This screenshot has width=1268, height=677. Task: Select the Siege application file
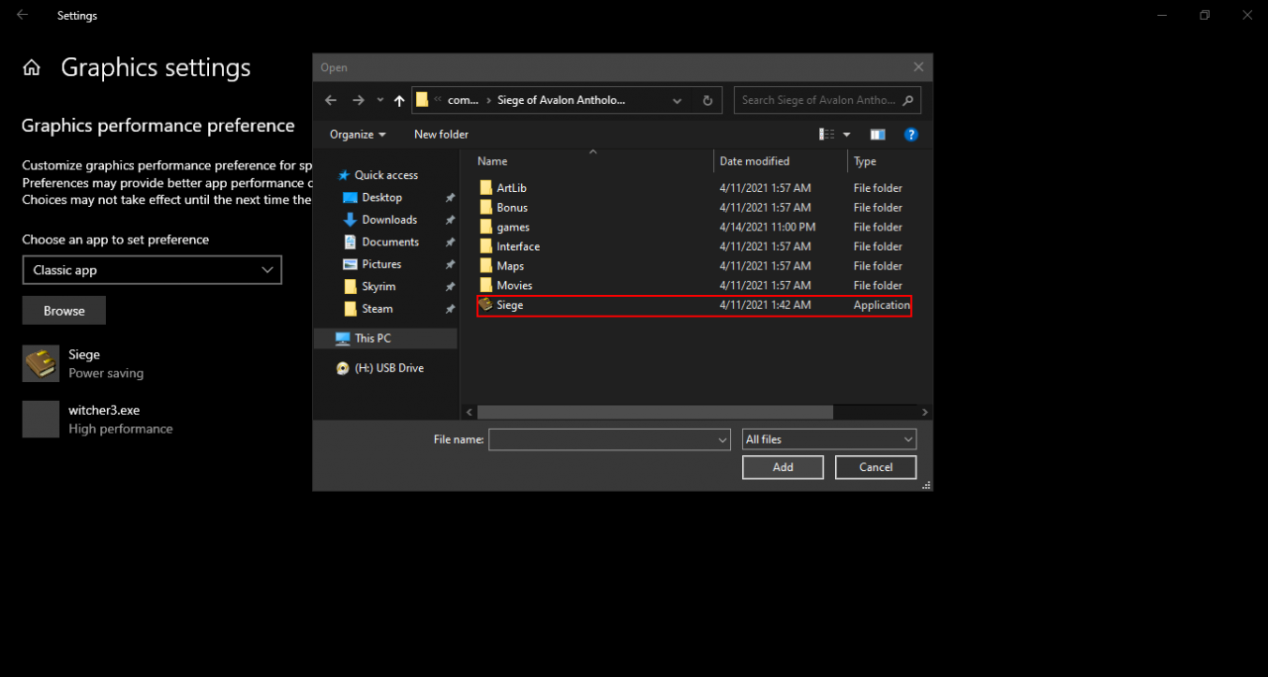coord(510,305)
